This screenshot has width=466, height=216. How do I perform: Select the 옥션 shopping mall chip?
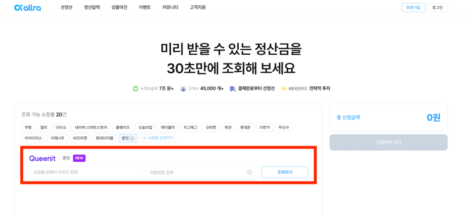click(x=228, y=128)
